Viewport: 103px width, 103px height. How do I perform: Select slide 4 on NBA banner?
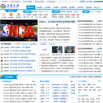click(34, 40)
